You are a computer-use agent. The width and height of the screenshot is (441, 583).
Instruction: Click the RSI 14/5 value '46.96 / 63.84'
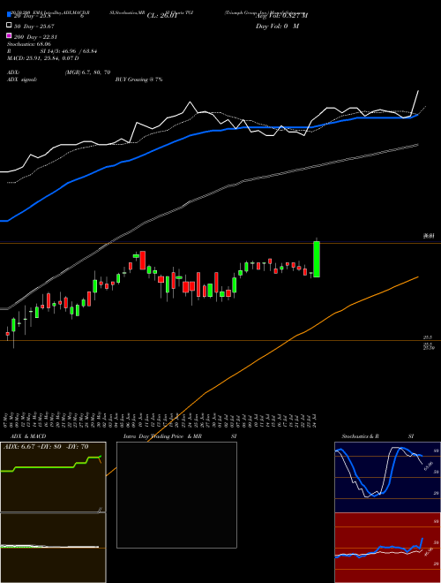point(79,51)
